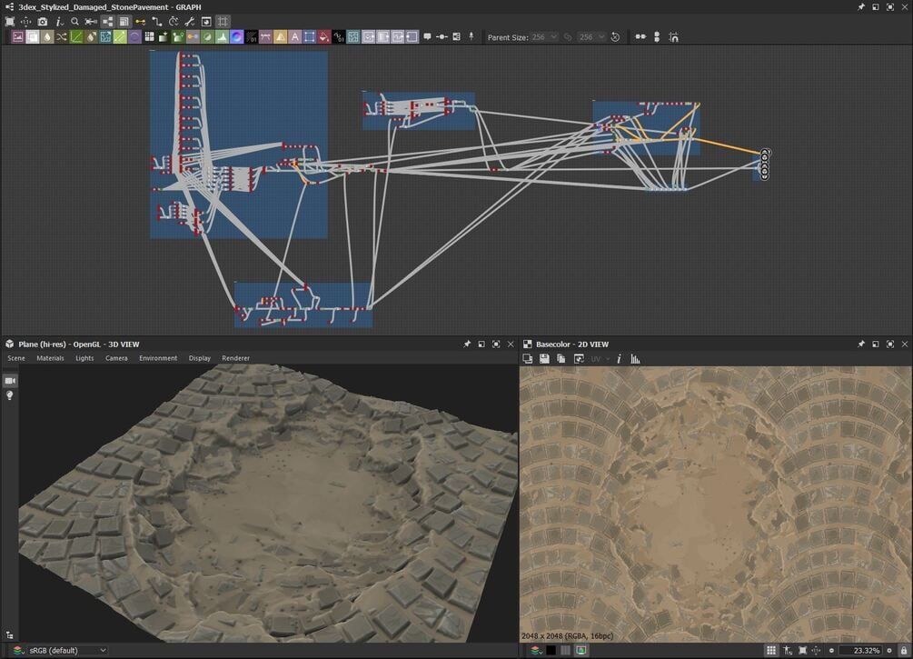The image size is (913, 659).
Task: Open the Environment menu in 3D view
Action: (158, 358)
